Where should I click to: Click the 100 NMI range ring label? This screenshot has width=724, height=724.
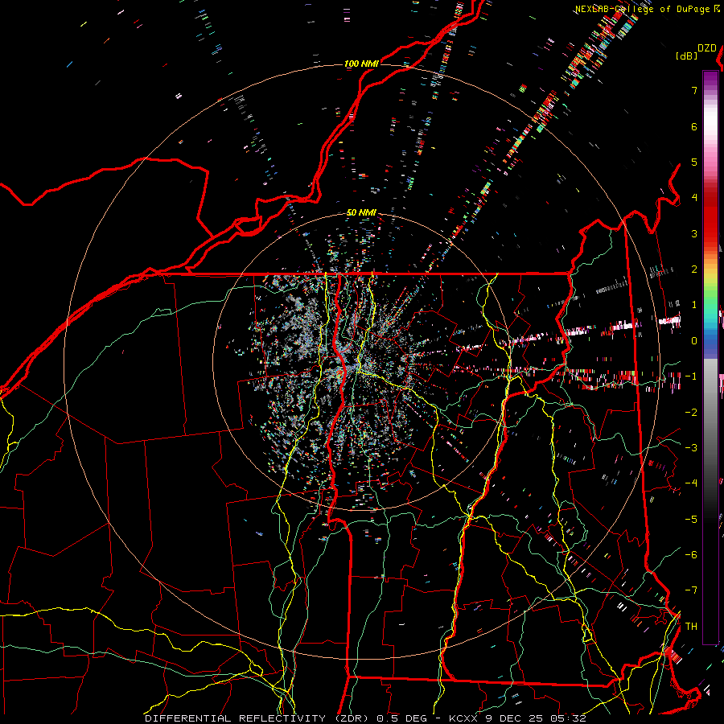(x=361, y=64)
